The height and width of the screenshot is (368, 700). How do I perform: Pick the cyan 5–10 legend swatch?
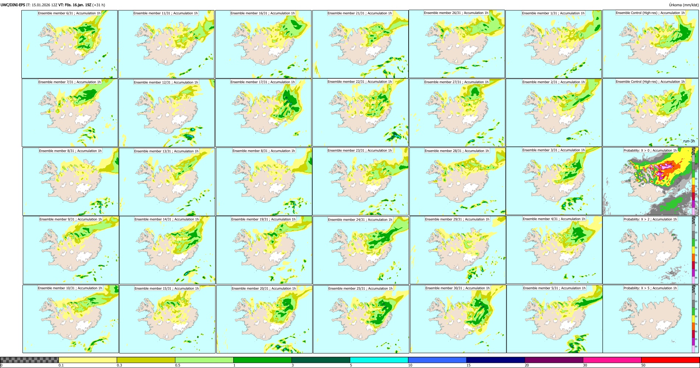coord(379,360)
